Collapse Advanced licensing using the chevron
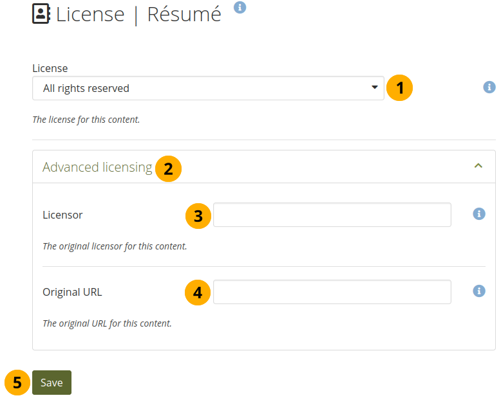This screenshot has height=398, width=501. pos(478,166)
